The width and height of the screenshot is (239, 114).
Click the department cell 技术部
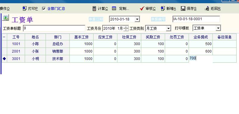[x=58, y=59]
